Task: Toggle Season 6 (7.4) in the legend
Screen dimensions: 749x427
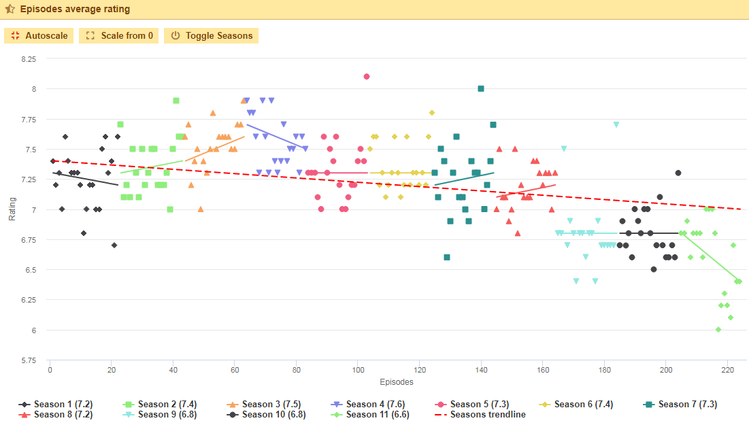Action: click(576, 405)
